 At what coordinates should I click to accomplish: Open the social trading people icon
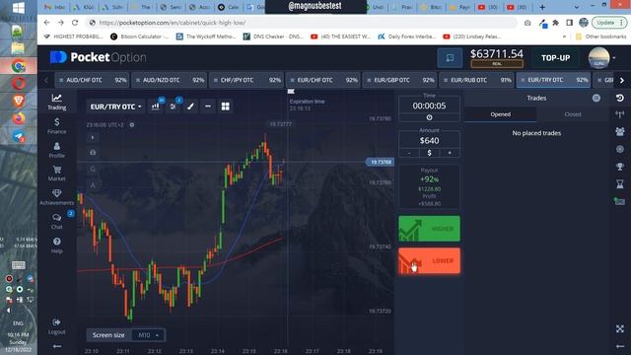pyautogui.click(x=620, y=131)
